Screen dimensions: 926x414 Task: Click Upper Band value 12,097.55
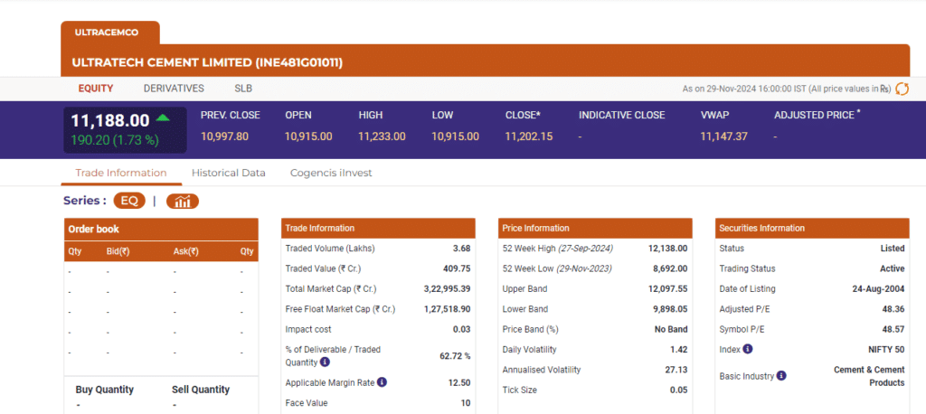pos(668,288)
